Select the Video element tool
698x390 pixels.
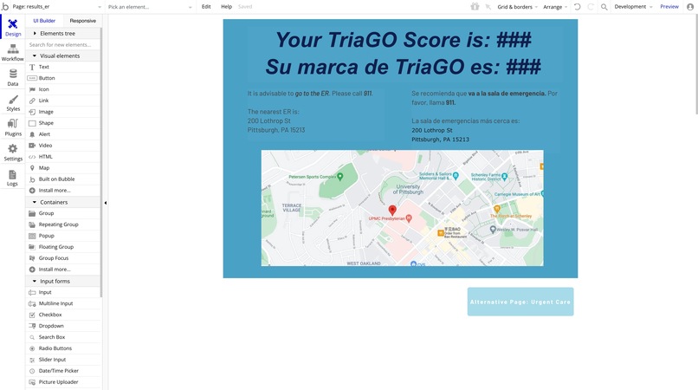pyautogui.click(x=63, y=146)
